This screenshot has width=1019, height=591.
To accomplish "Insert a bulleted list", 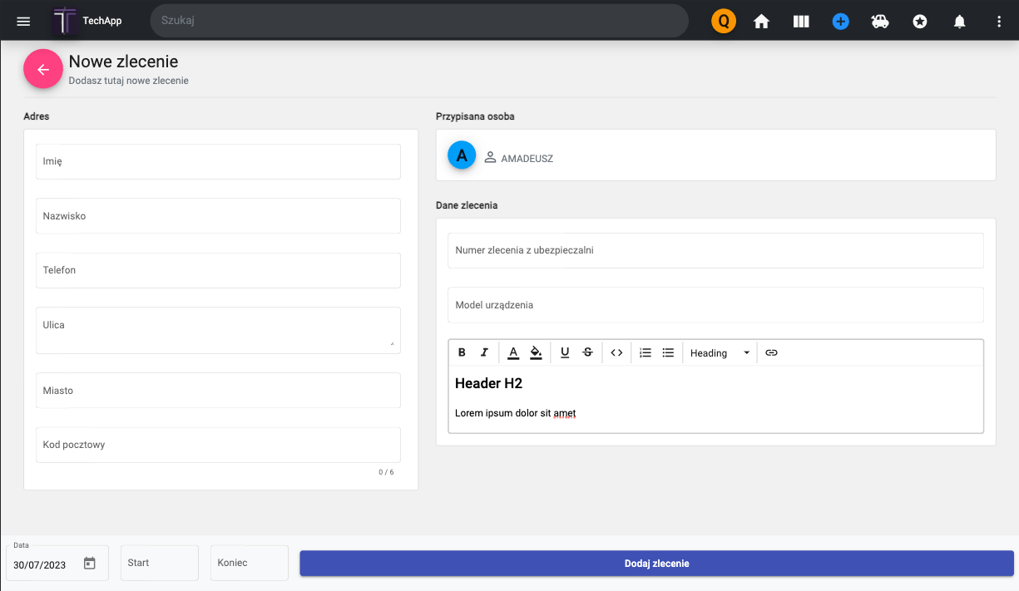I will 668,352.
